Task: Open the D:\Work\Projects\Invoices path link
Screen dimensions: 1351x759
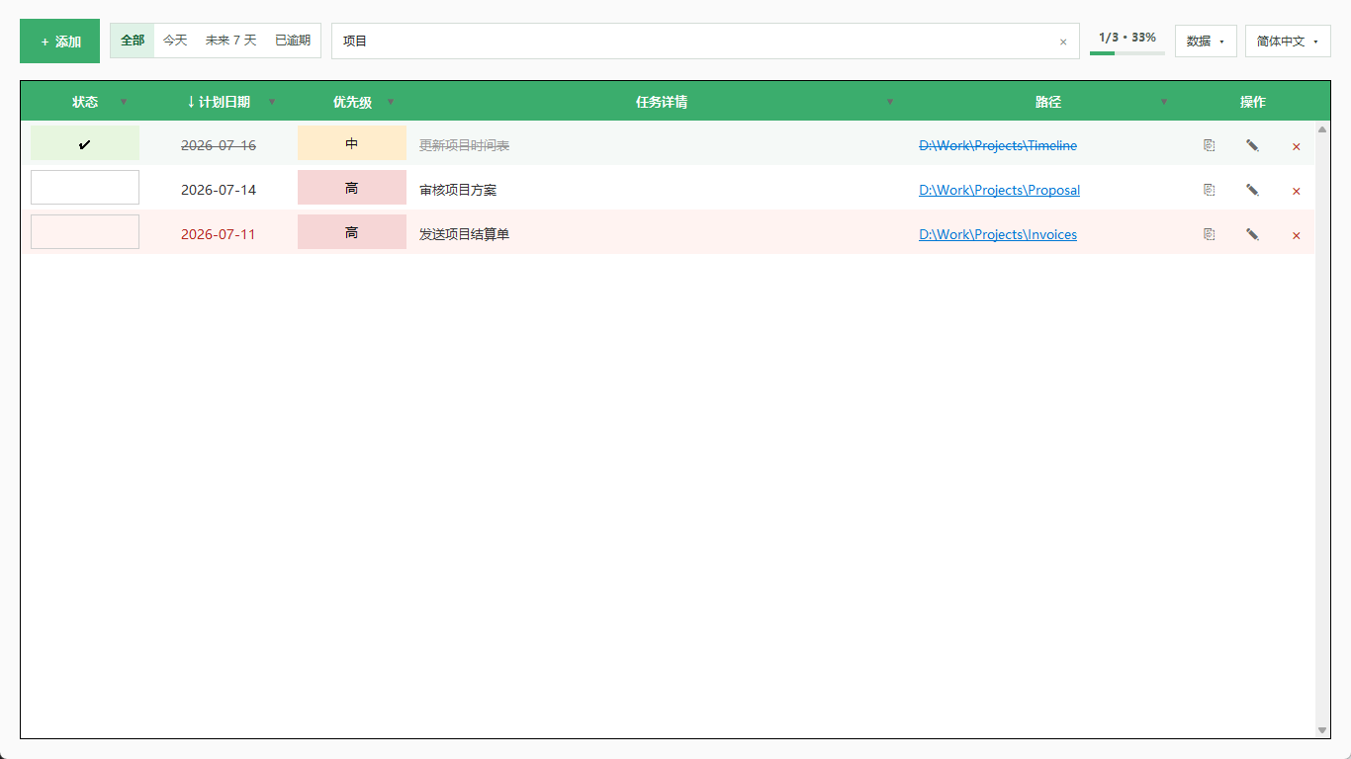Action: pos(998,234)
